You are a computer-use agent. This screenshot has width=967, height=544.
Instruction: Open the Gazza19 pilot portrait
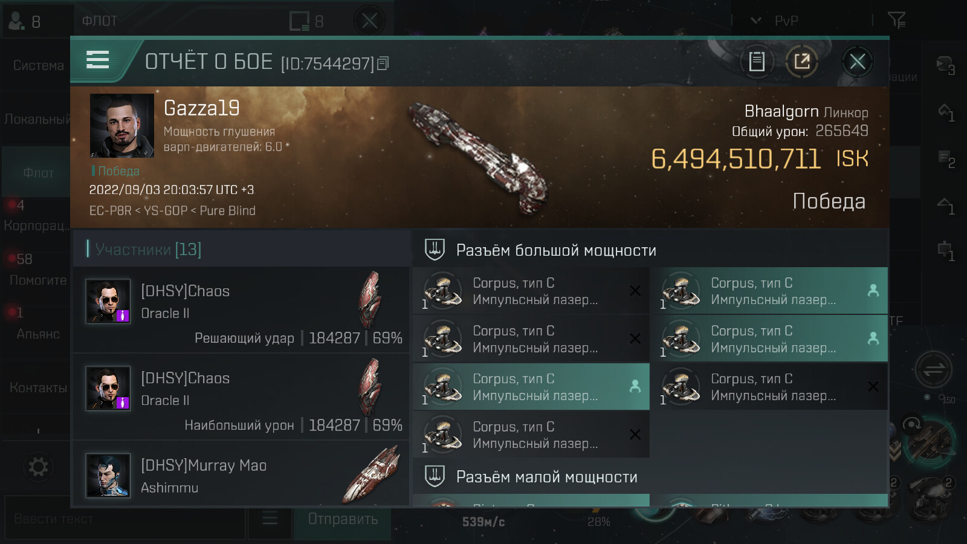(122, 126)
